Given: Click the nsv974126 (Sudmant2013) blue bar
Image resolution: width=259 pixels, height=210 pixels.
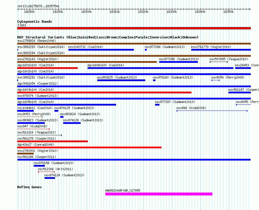Looking at the screenshot, I should tap(72, 123).
